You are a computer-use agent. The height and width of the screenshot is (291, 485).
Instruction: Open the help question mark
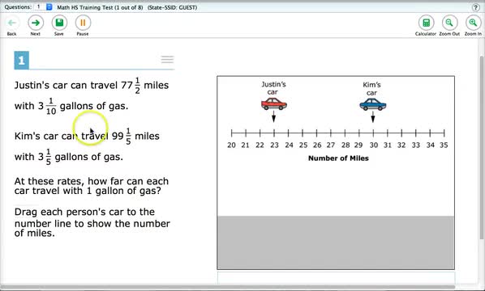tap(476, 7)
